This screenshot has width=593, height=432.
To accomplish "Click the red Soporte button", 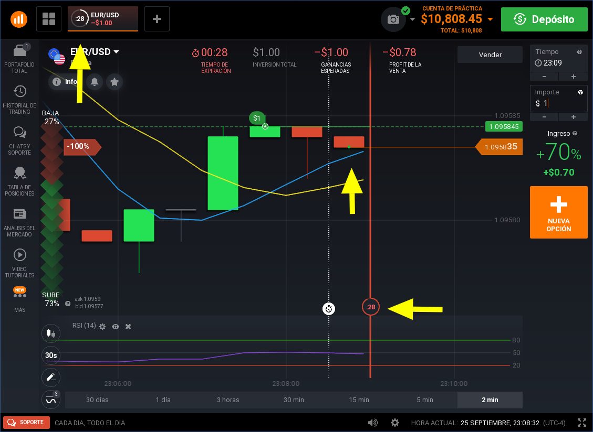I will coord(26,422).
